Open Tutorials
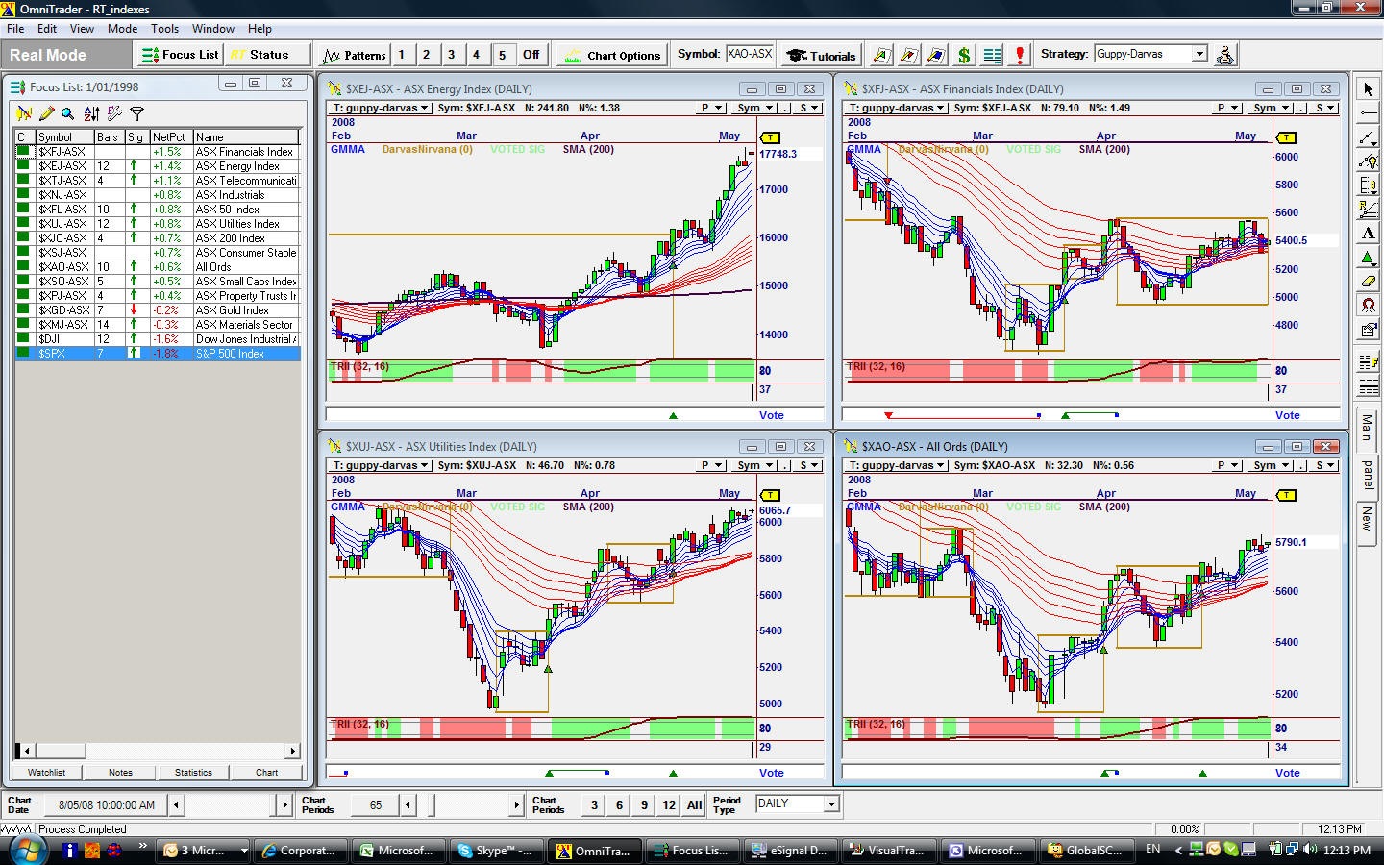This screenshot has width=1384, height=865. [x=821, y=55]
